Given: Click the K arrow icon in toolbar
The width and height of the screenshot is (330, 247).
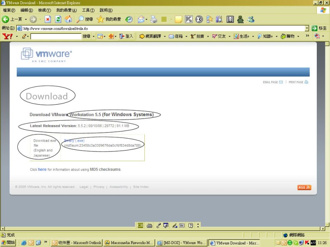Looking at the screenshot, I should [189, 19].
